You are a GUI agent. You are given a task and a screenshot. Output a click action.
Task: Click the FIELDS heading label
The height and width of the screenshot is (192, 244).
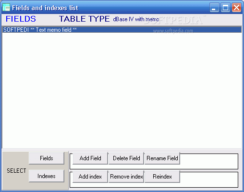[21, 19]
